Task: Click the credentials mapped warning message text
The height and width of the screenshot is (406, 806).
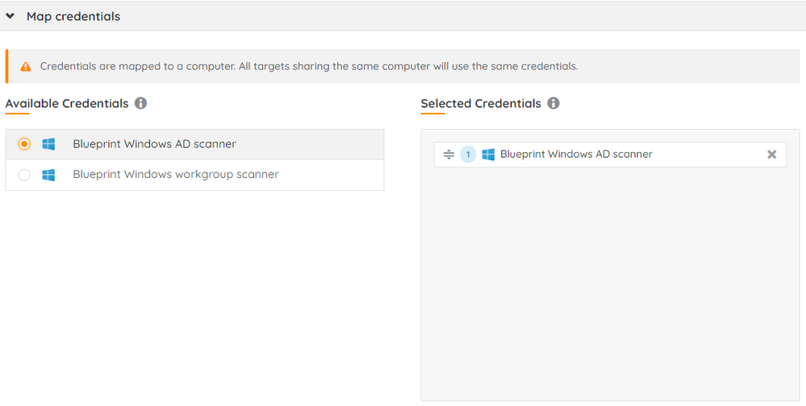Action: click(309, 66)
